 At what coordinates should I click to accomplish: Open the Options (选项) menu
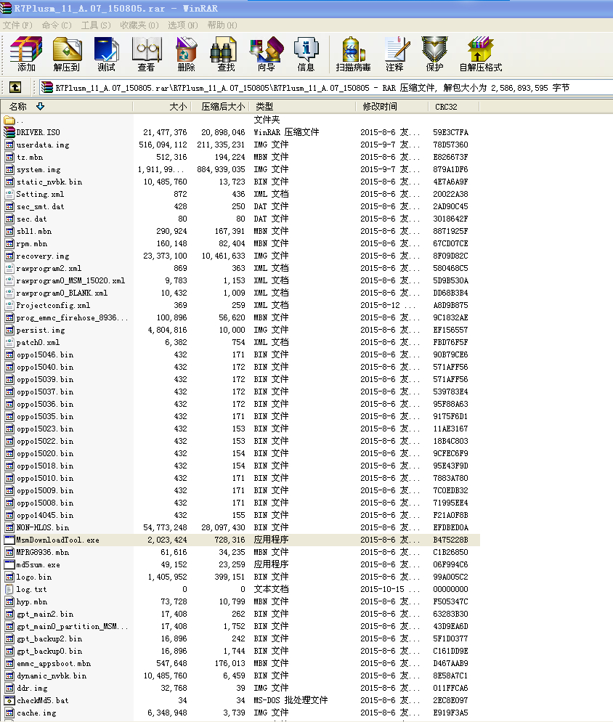coord(183,25)
